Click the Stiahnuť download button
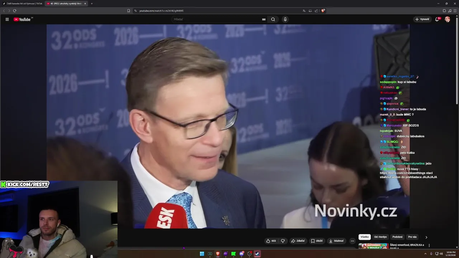This screenshot has width=459, height=258. pos(336,241)
